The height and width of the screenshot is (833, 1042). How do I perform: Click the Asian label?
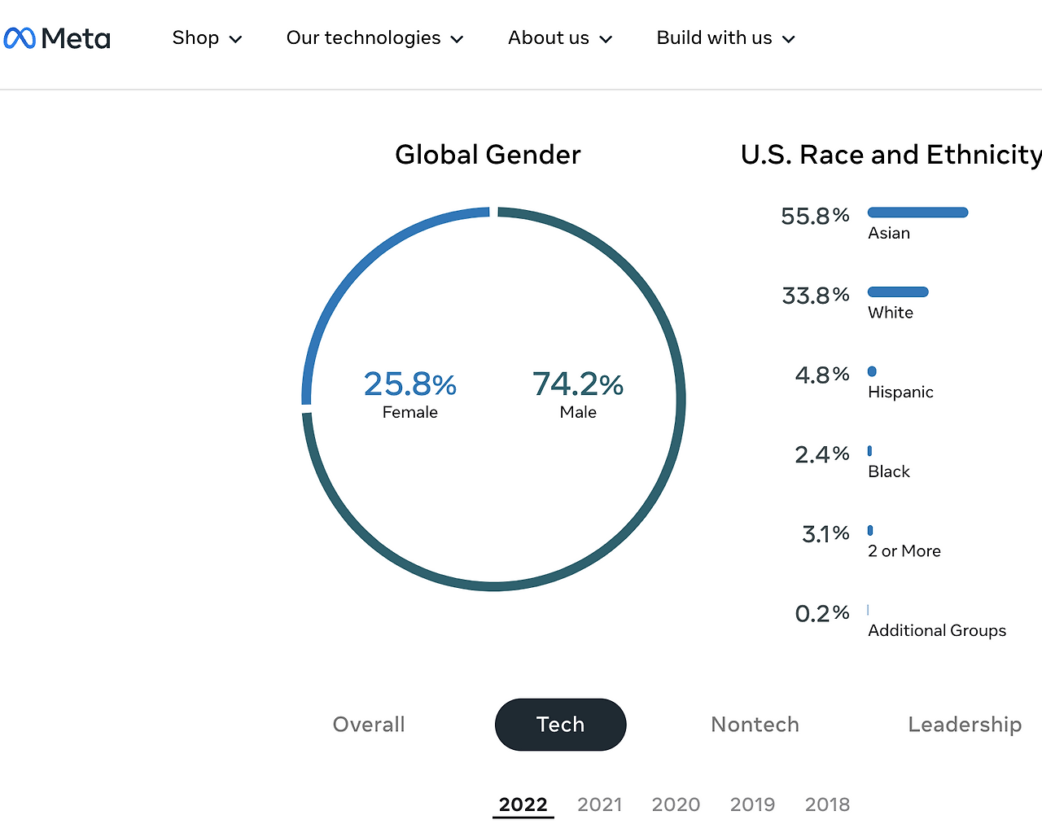tap(889, 233)
